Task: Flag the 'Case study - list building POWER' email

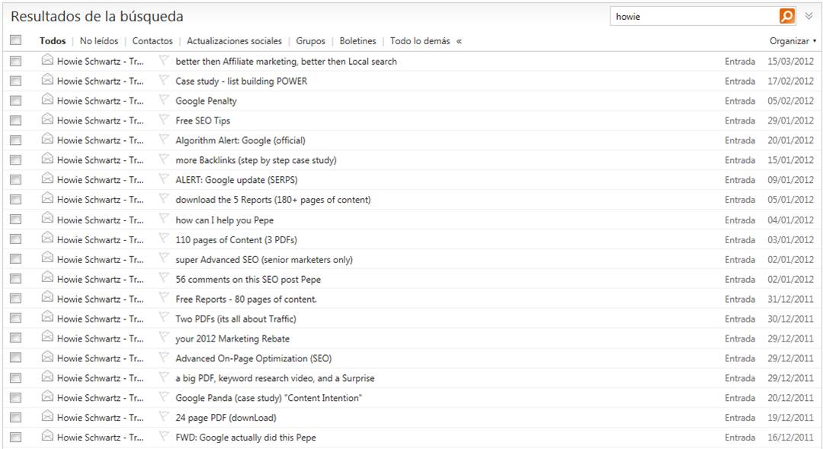Action: click(164, 80)
